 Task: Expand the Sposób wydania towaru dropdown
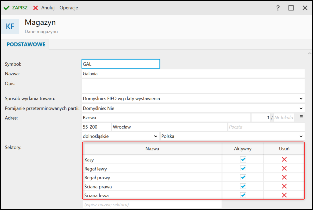point(301,99)
